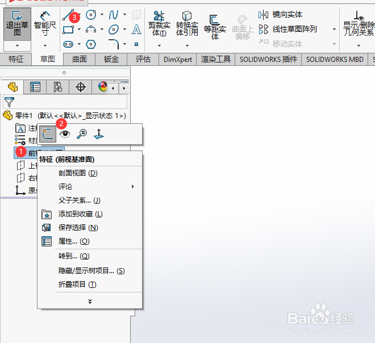
Task: Click the Sketch icon in context toolbar
Action: 47,133
